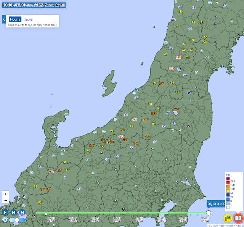Image resolution: width=244 pixels, height=227 pixels.
Task: Collapse the Hourly panel with left chevron
Action: 4,19
